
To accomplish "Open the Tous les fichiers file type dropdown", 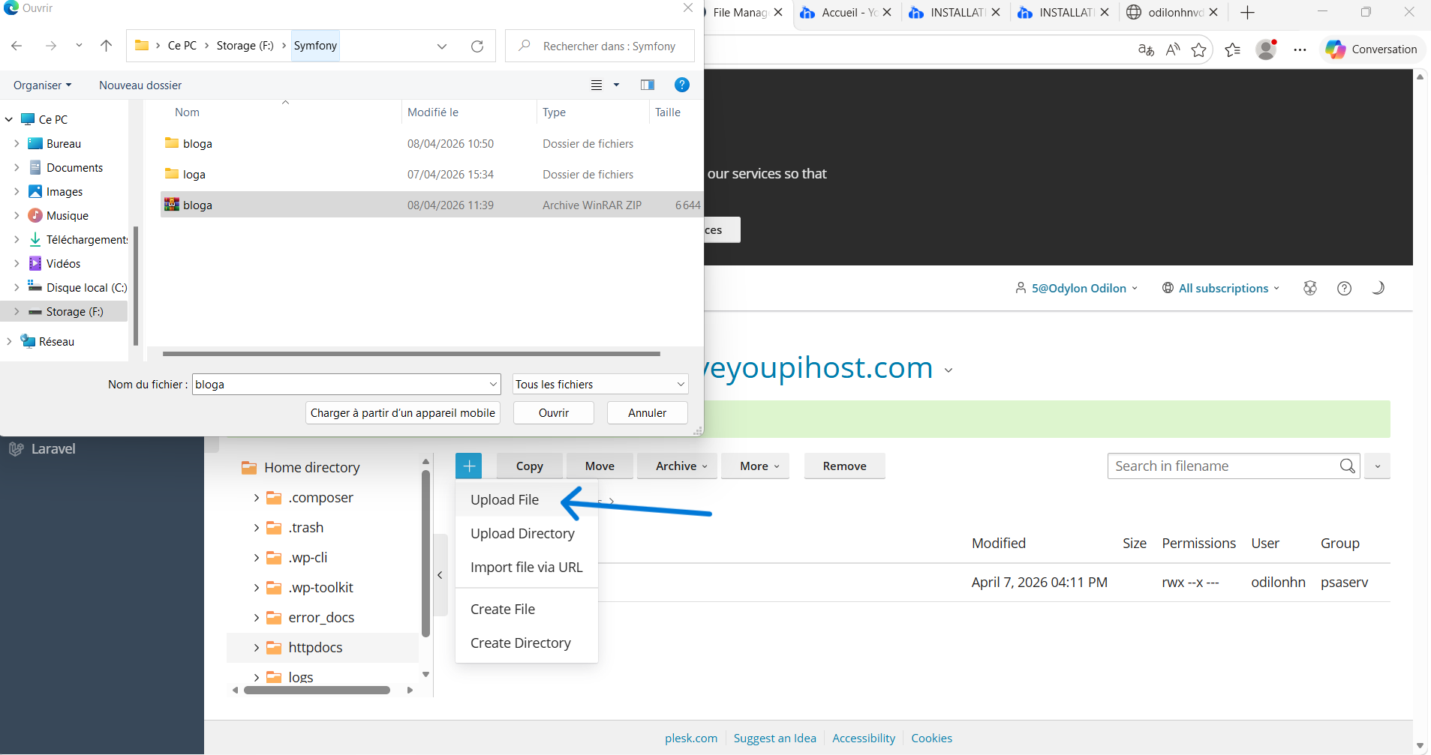I will 600,384.
